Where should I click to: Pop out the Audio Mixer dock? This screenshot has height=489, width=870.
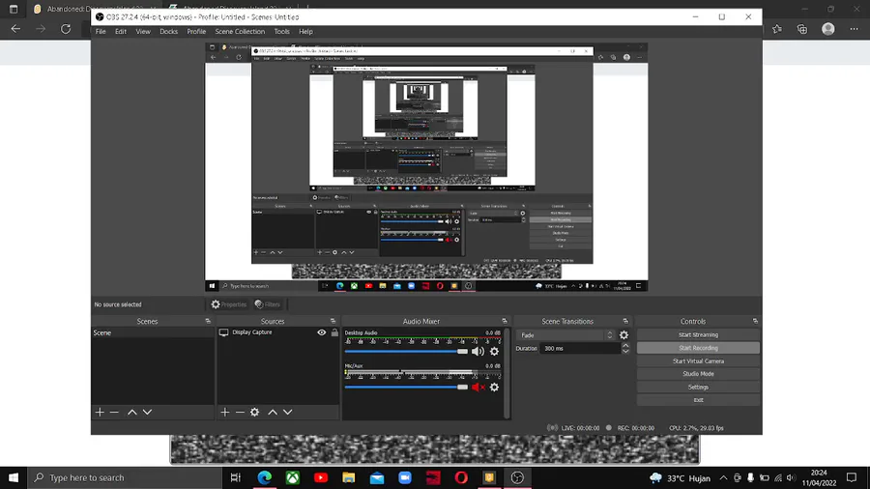point(505,321)
